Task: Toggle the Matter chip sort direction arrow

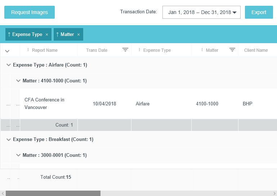Action: (x=57, y=35)
